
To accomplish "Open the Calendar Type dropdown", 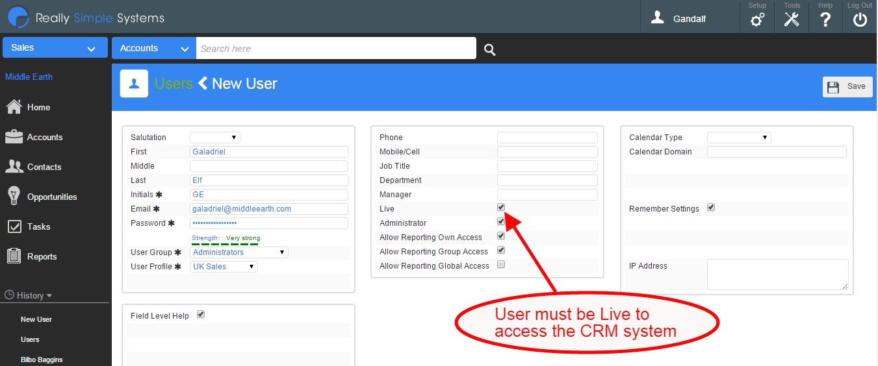I will [739, 138].
